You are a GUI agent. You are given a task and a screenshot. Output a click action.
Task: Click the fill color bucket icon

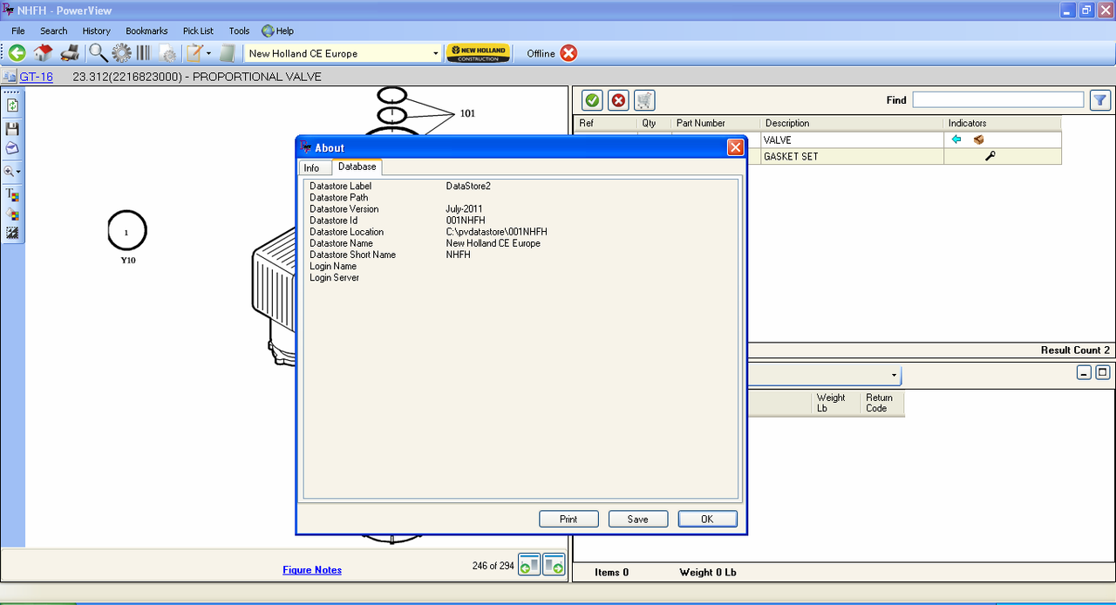(12, 214)
